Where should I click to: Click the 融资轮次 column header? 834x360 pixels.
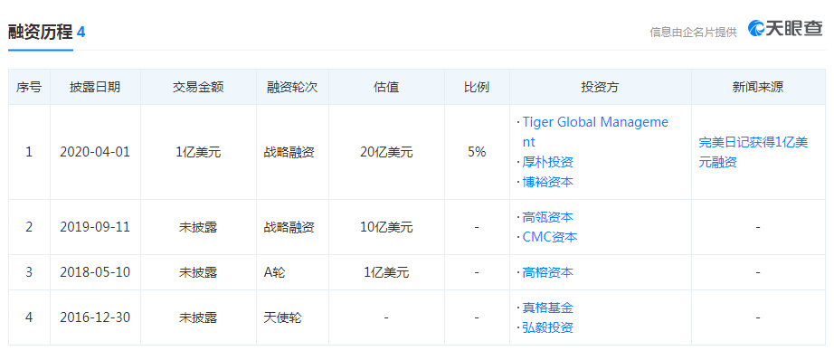(x=292, y=87)
